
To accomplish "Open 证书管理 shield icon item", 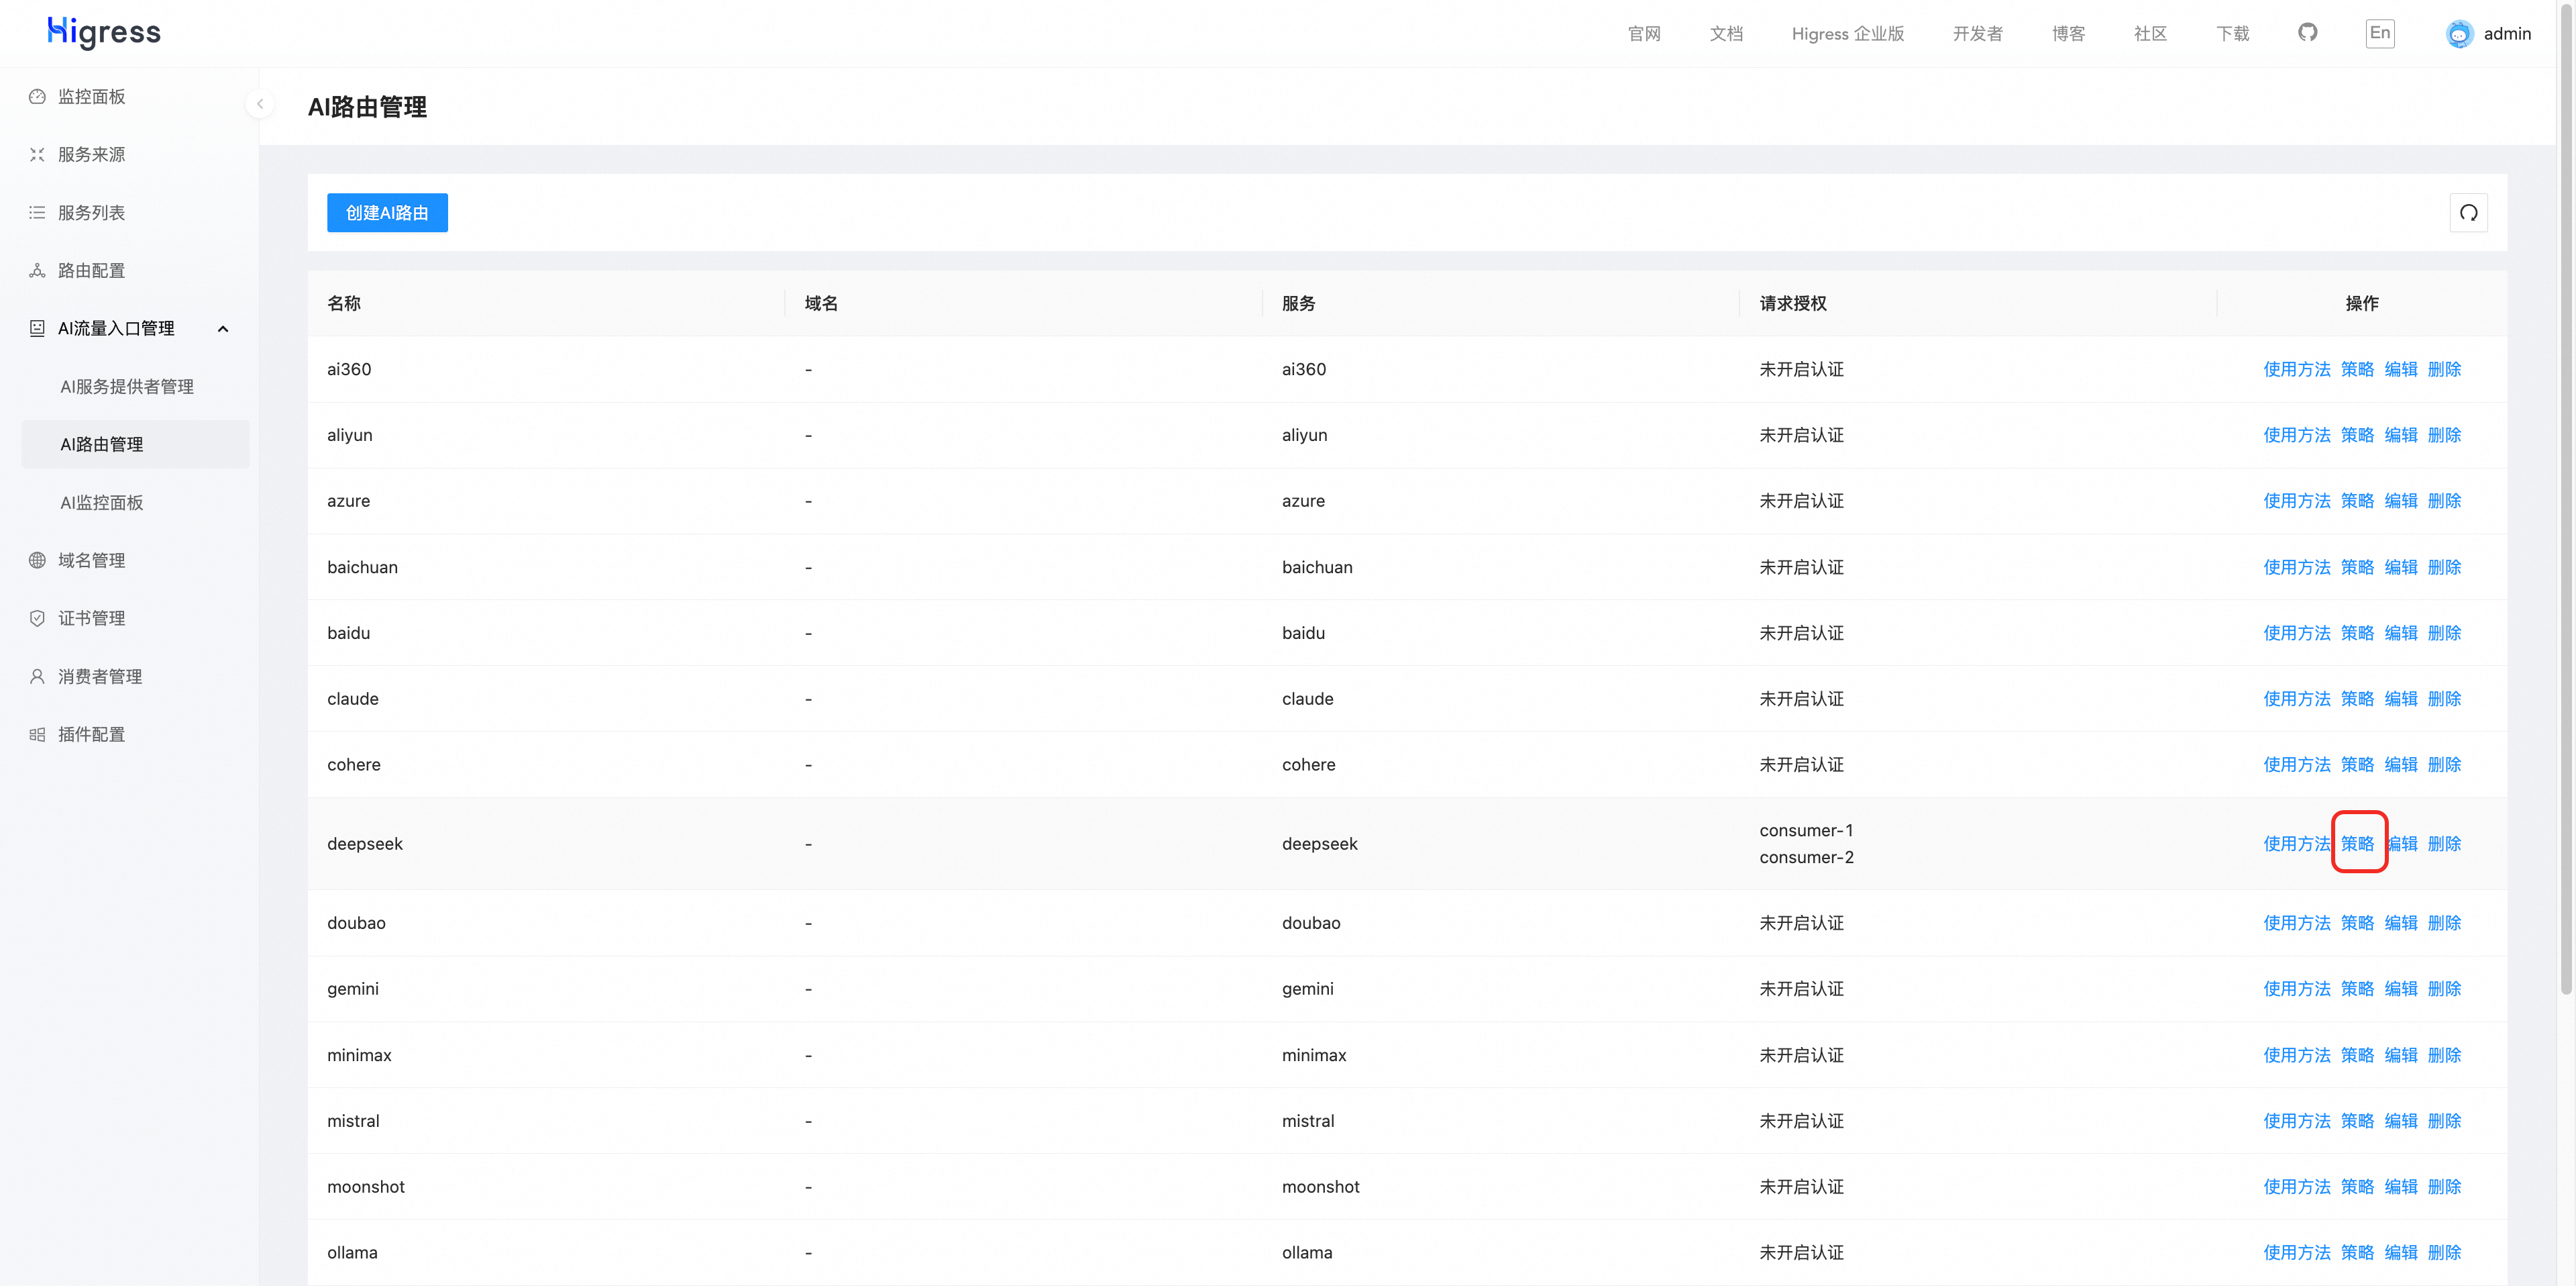I will tap(37, 618).
